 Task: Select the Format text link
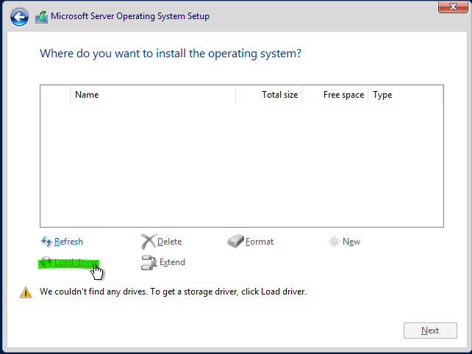coord(260,242)
